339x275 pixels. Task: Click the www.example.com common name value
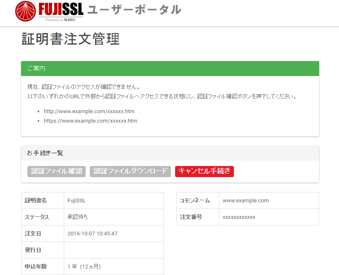[x=245, y=201]
